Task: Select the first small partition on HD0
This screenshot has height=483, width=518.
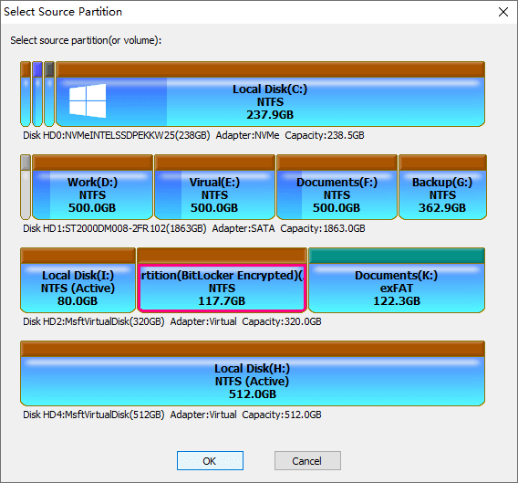Action: pos(26,94)
